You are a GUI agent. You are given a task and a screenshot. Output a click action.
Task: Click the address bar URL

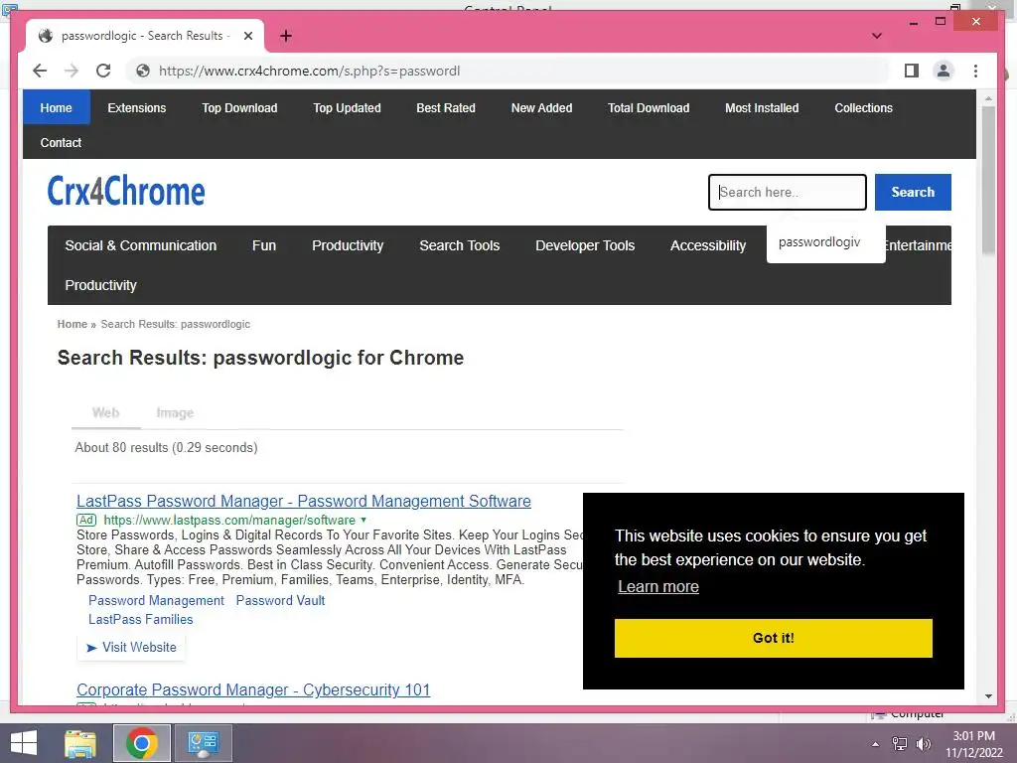(310, 71)
